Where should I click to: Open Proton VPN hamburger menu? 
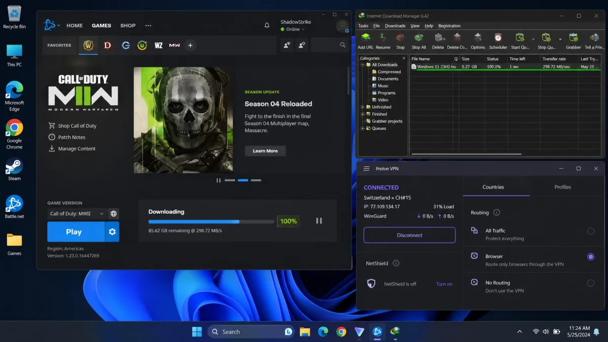tap(366, 169)
